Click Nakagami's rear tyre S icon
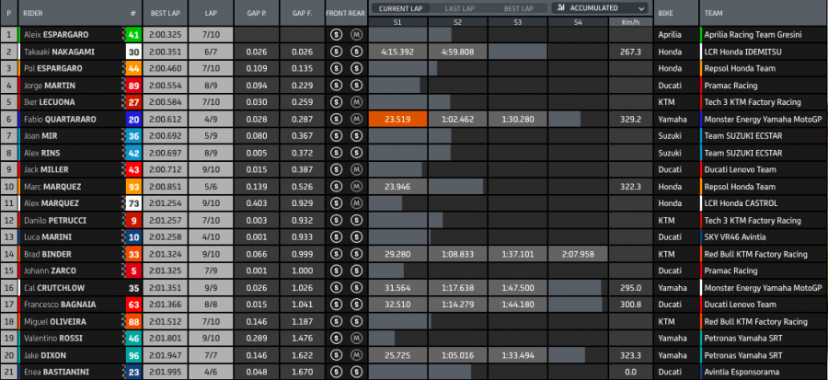The width and height of the screenshot is (828, 380). click(356, 52)
